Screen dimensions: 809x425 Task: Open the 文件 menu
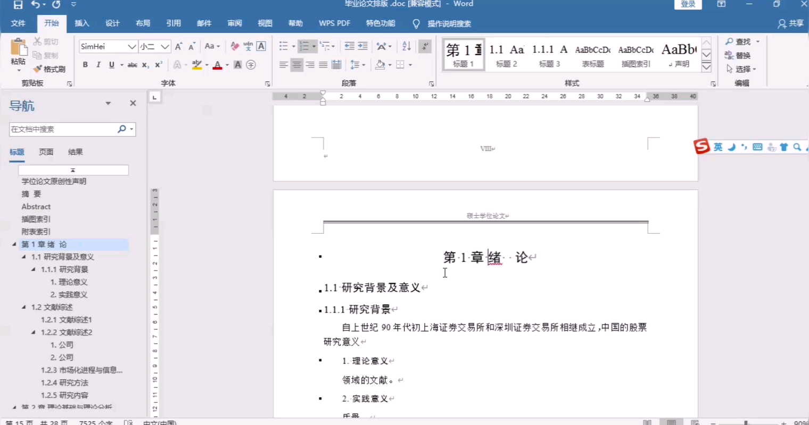pyautogui.click(x=18, y=23)
